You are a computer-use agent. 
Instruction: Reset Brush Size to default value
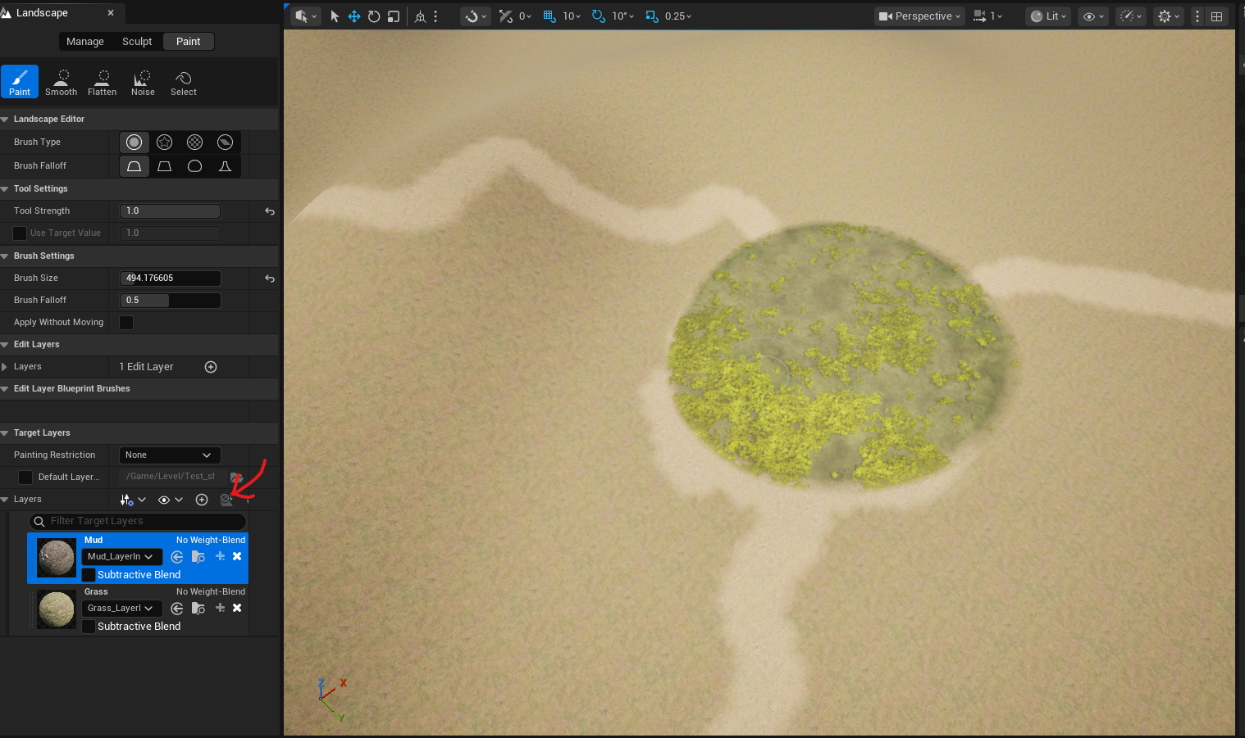pyautogui.click(x=270, y=278)
